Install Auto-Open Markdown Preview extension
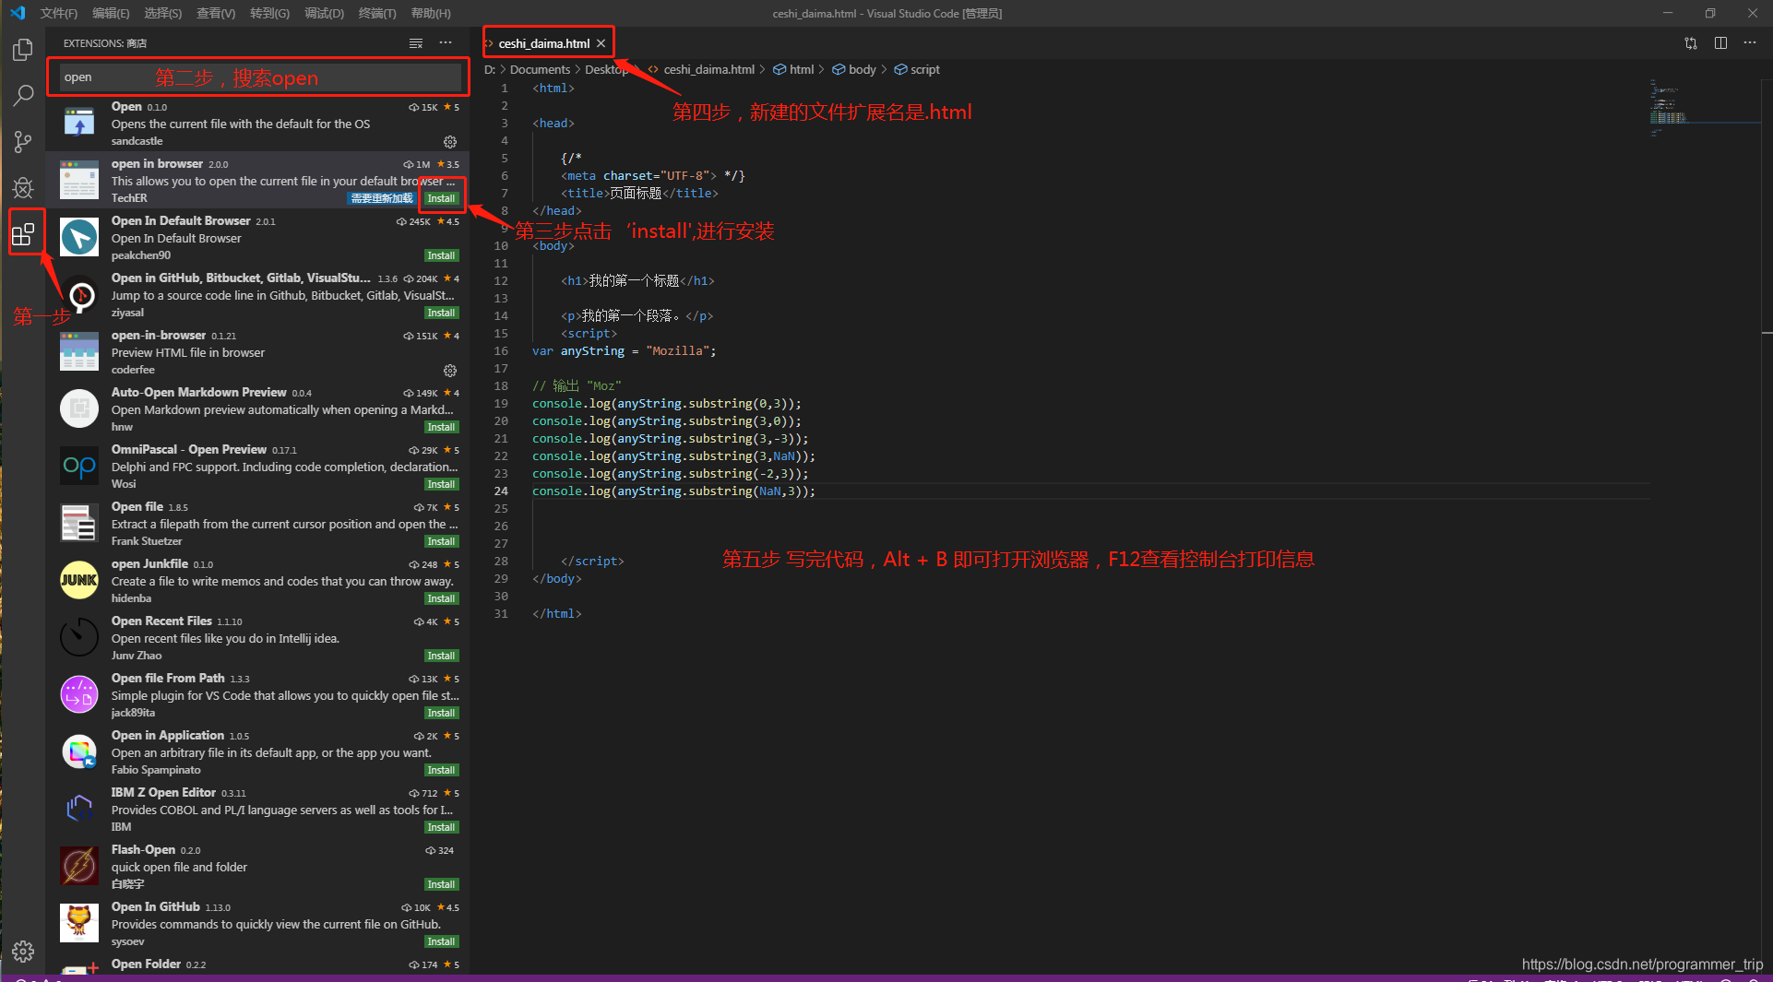 click(441, 427)
